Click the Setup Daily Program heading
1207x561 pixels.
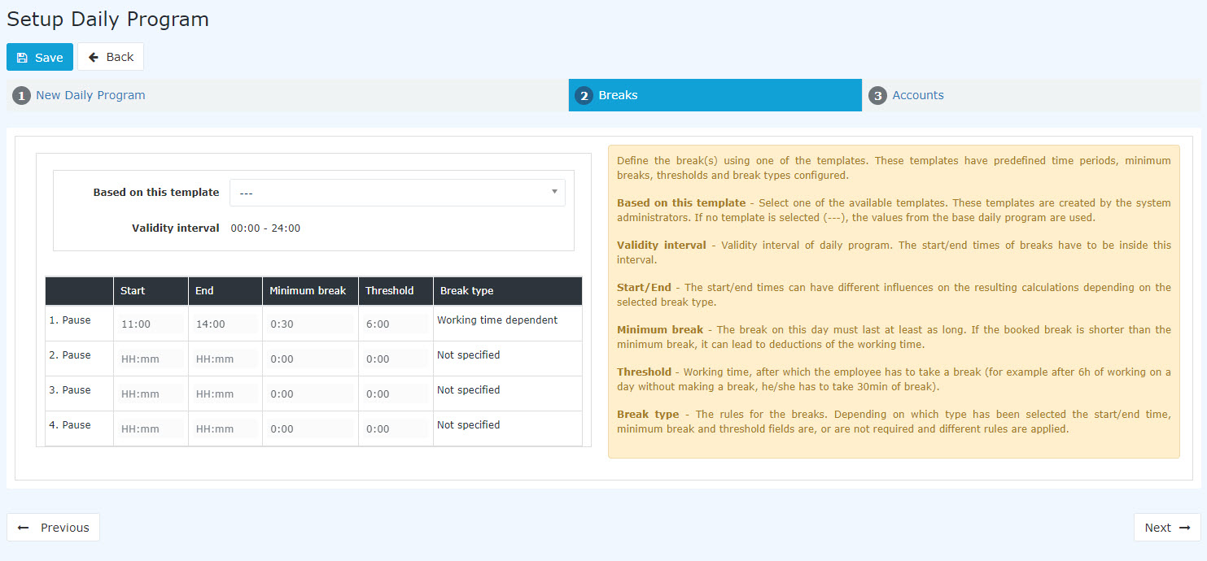click(107, 20)
